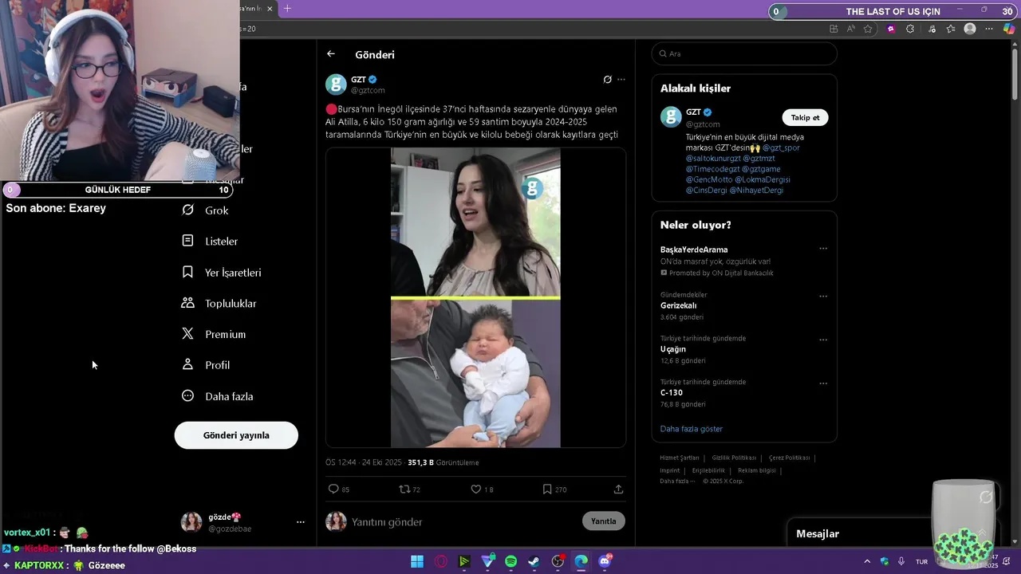Viewport: 1021px width, 574px height.
Task: Open Topluluklar in the sidebar
Action: [219, 303]
